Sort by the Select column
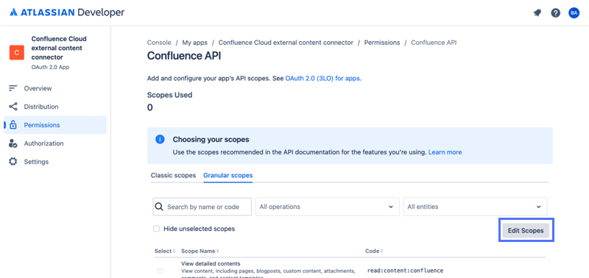 tap(165, 251)
